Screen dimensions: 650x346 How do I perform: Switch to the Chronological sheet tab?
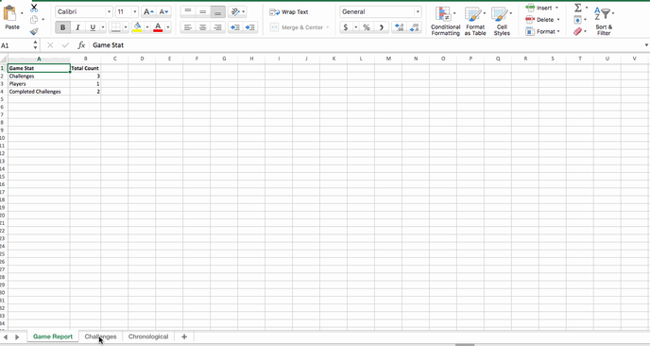pyautogui.click(x=148, y=337)
